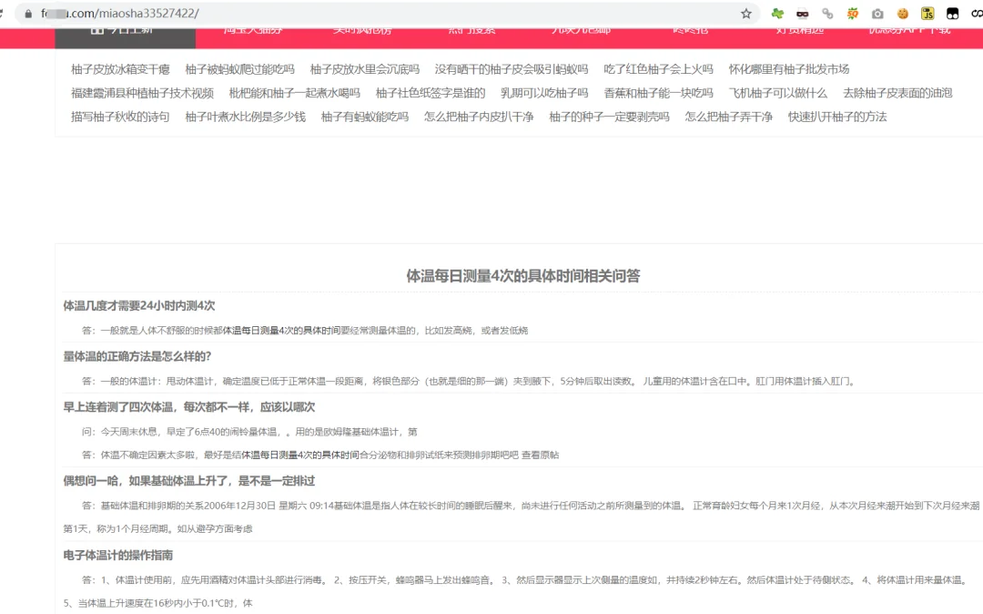983x614 pixels.
Task: Open link 柚子皮放冰箱变干瘪
Action: (120, 69)
